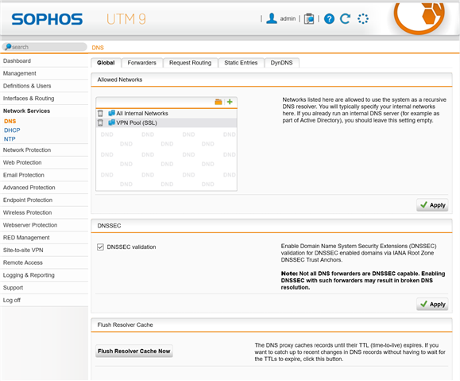
Task: Click Flush Resolver Cache Now button
Action: coord(134,352)
